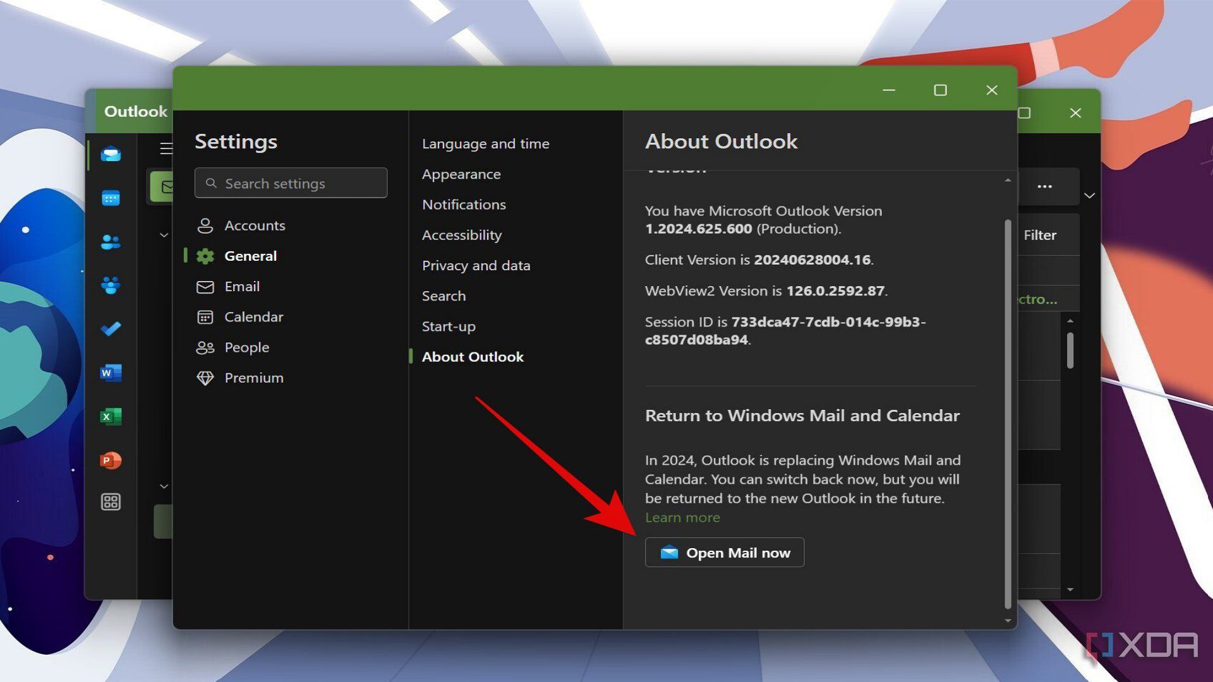Click the People settings nav item
The height and width of the screenshot is (682, 1213).
coord(246,347)
